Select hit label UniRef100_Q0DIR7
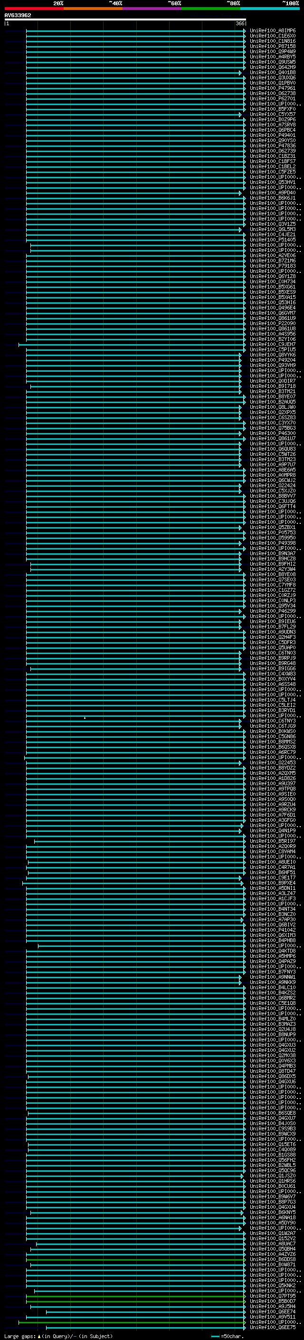 point(273,381)
